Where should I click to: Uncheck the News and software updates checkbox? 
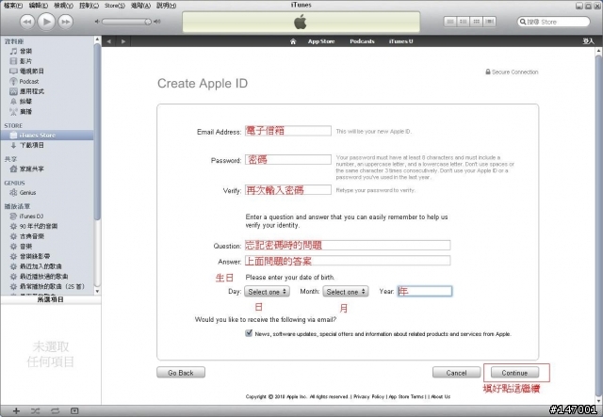249,333
